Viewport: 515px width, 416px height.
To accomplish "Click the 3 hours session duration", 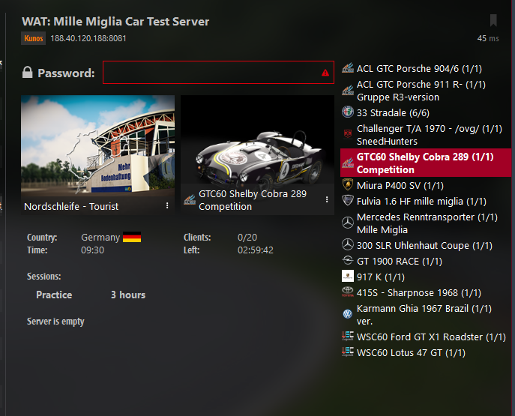I will coord(128,295).
